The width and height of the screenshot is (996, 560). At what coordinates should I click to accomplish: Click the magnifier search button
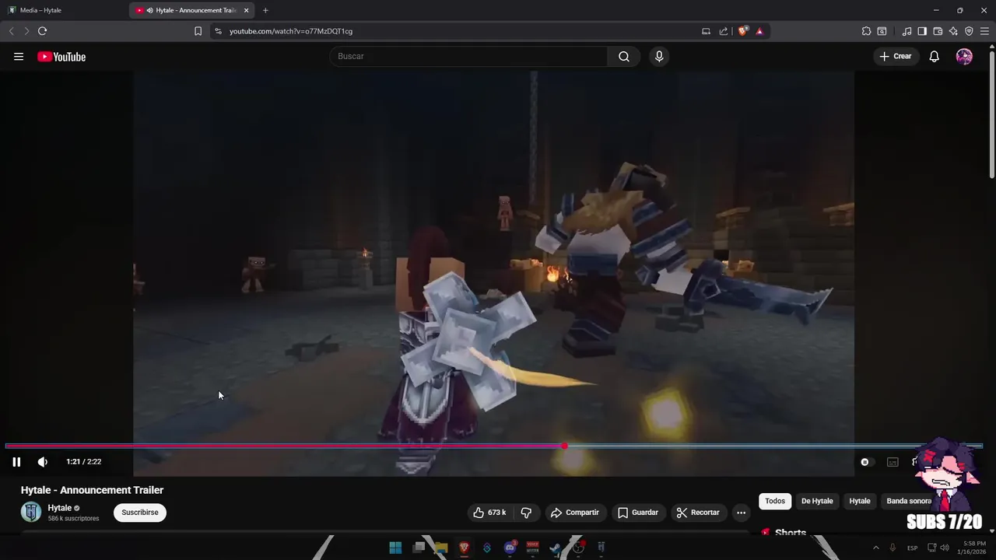[624, 56]
